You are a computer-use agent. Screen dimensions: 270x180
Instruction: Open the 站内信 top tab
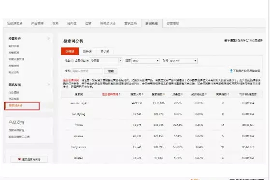(72, 23)
